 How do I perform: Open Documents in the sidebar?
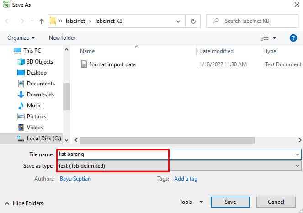coord(36,84)
